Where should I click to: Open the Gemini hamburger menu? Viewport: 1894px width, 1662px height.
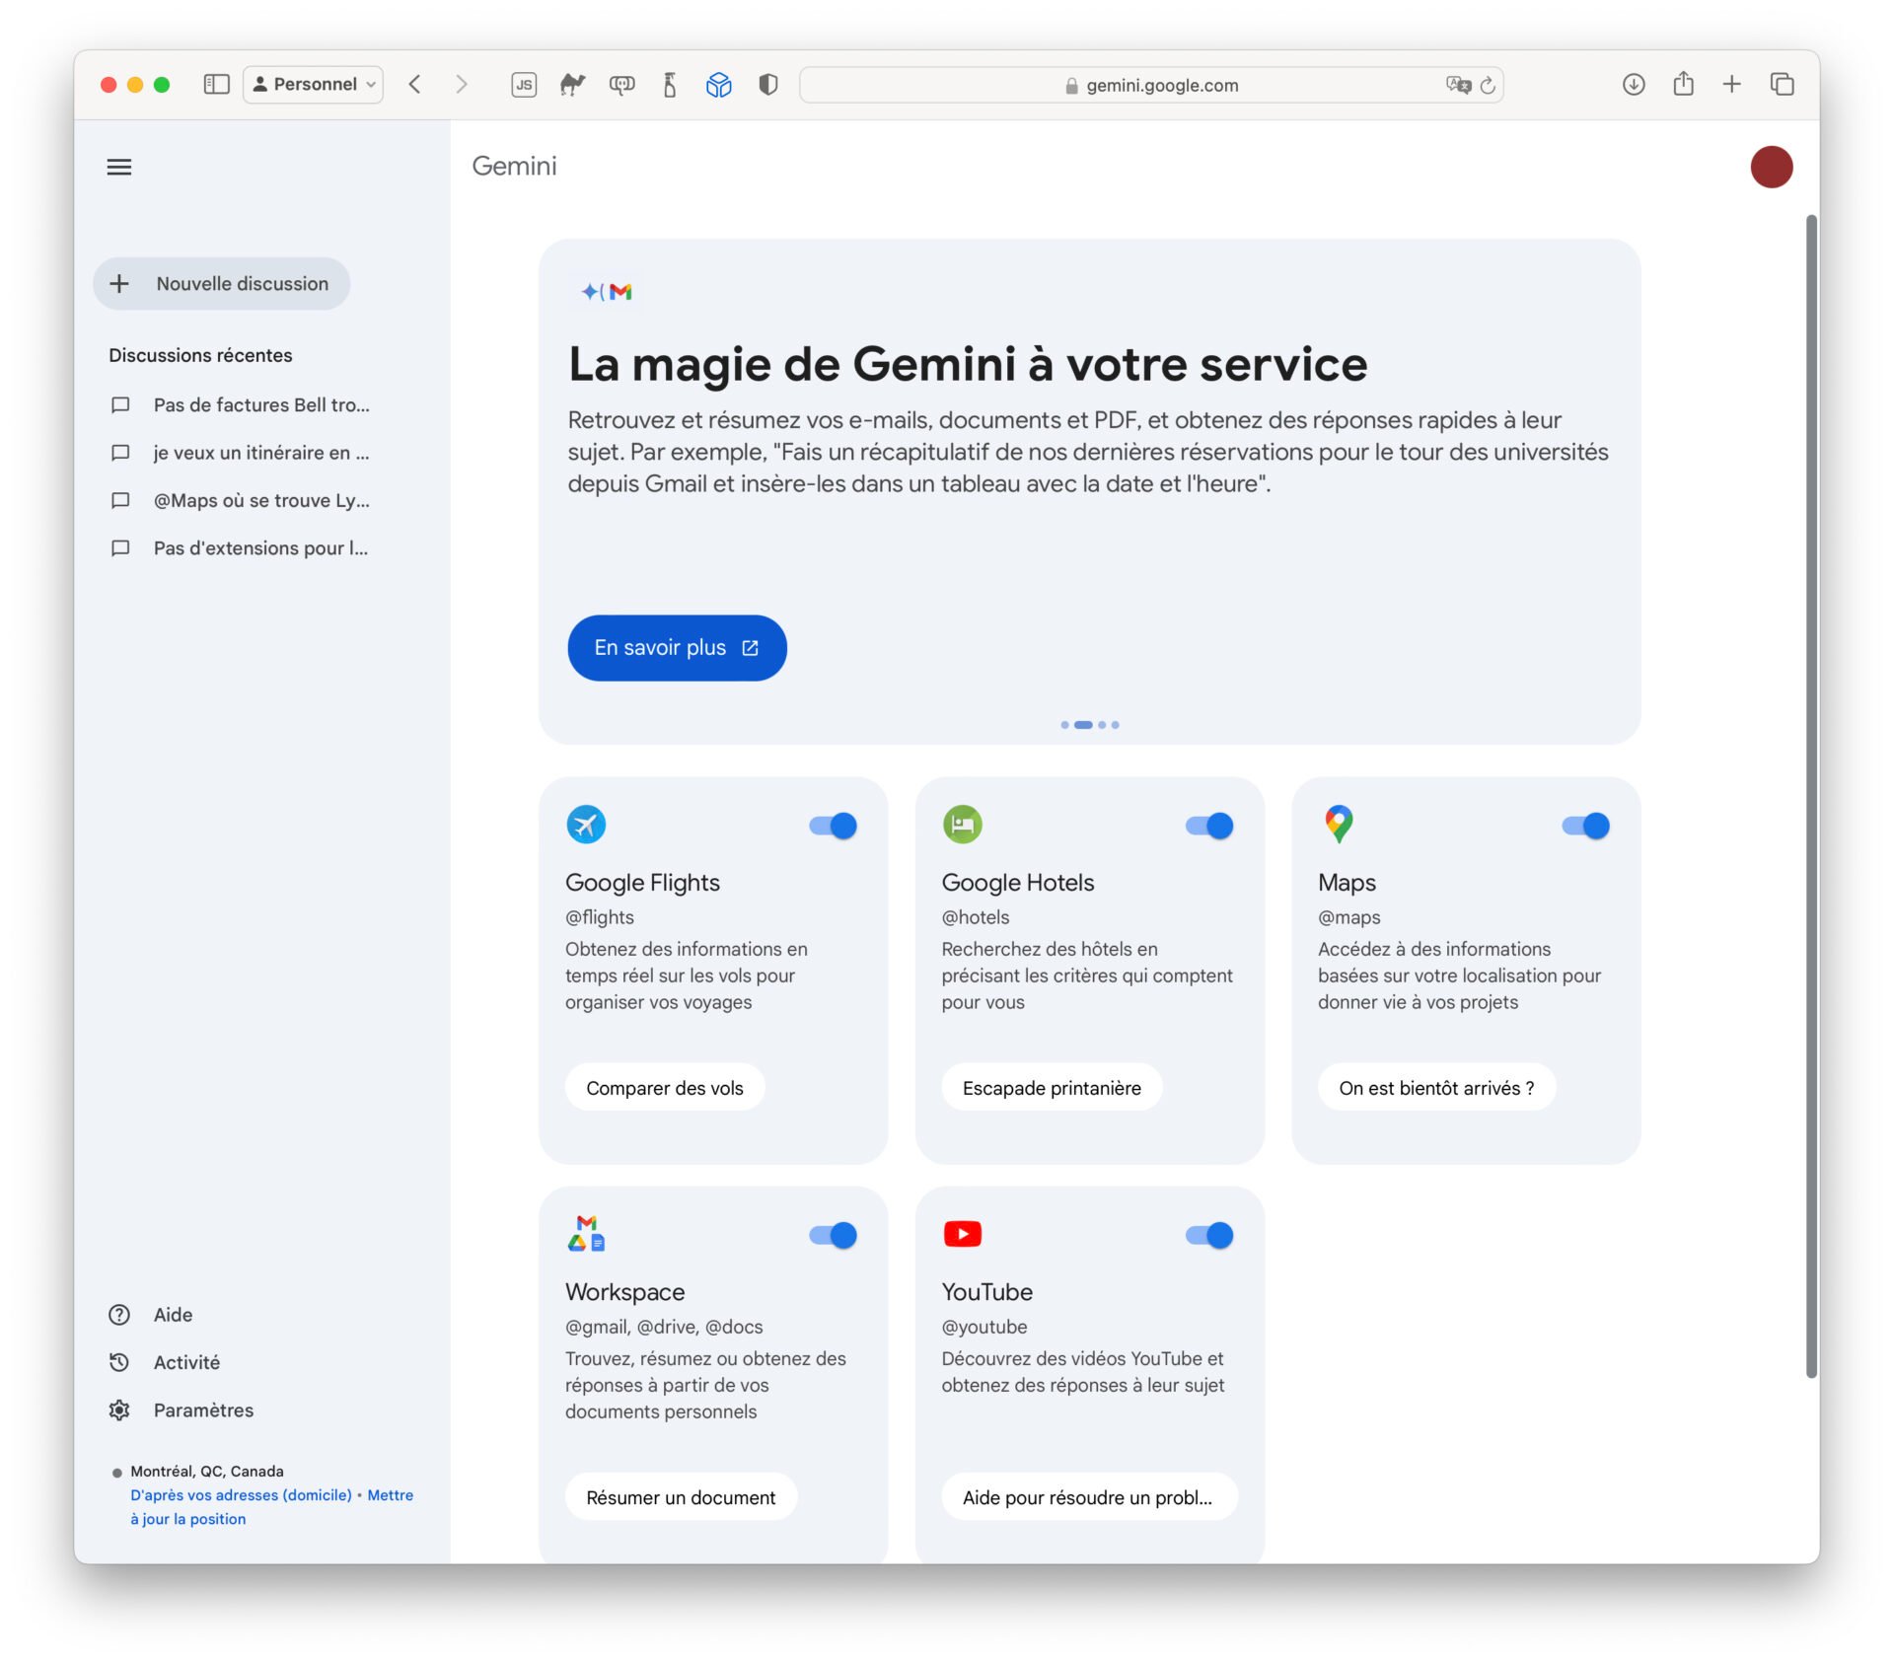119,167
